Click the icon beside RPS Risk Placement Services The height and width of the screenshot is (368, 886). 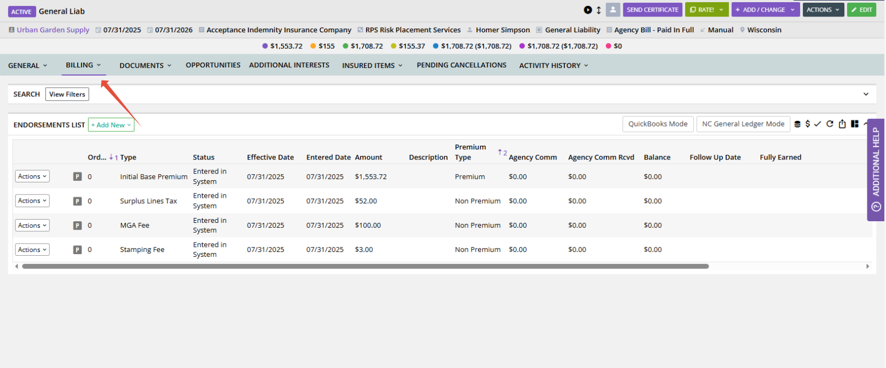pyautogui.click(x=360, y=30)
